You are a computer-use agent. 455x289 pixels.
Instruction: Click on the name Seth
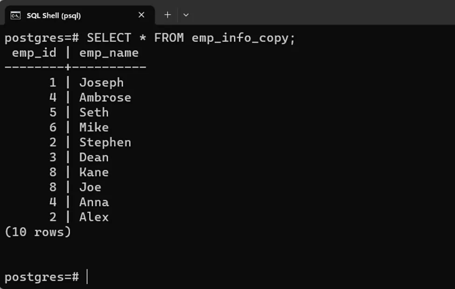tap(94, 113)
